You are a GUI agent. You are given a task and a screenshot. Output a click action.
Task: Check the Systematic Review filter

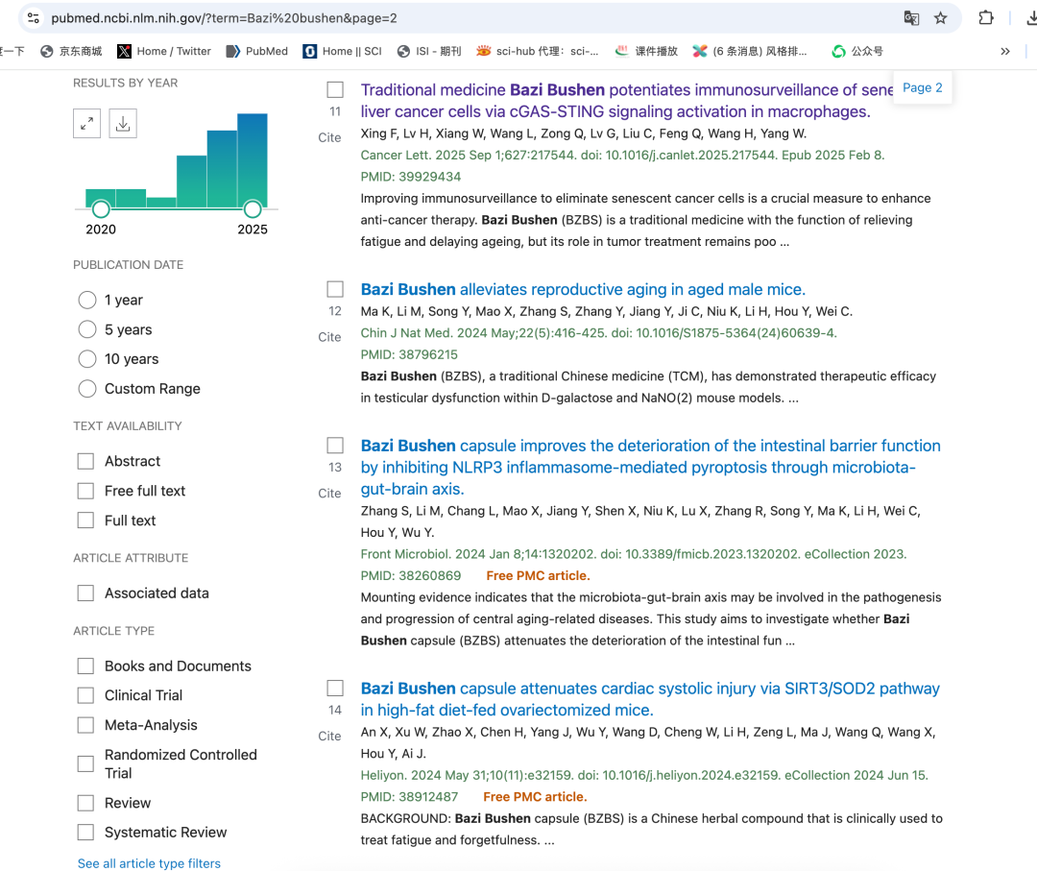[86, 832]
